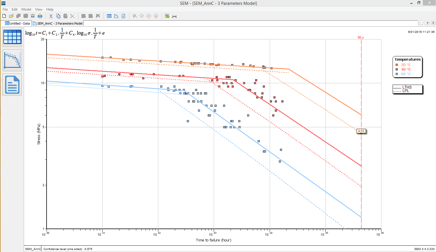The width and height of the screenshot is (436, 252).
Task: Click the New document icon
Action: click(4, 16)
